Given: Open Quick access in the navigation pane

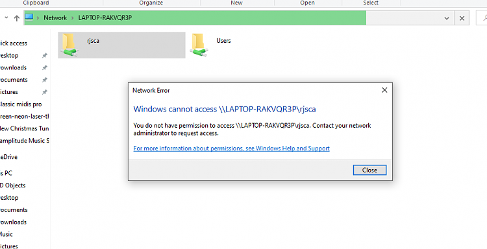Looking at the screenshot, I should click(14, 43).
